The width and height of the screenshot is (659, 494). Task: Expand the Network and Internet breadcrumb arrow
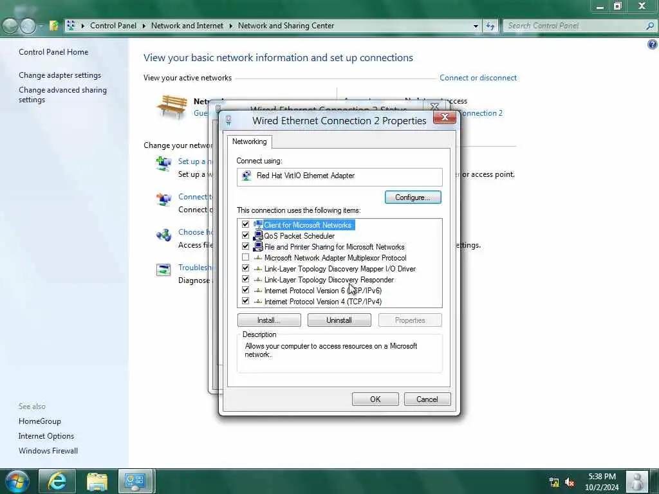pyautogui.click(x=231, y=26)
